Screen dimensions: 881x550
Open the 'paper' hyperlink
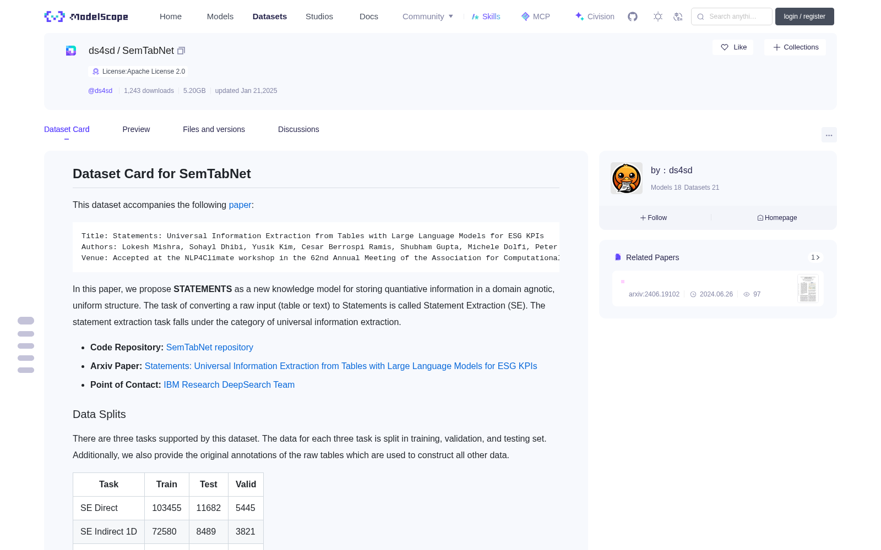(240, 205)
